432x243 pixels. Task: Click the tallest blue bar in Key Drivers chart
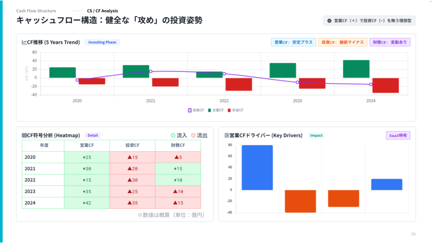click(257, 167)
